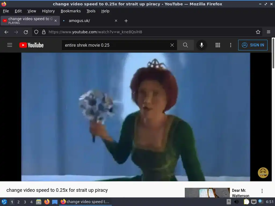
Task: Open the Help menu
Action: click(105, 11)
